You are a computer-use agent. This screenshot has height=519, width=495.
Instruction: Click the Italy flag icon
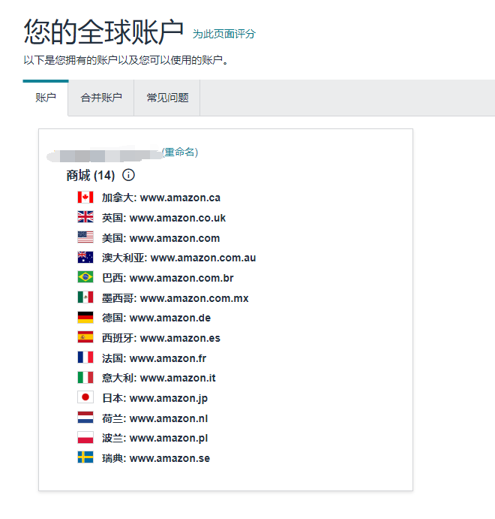point(85,377)
